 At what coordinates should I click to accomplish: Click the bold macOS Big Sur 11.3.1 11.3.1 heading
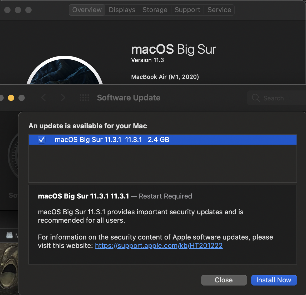[x=83, y=196]
